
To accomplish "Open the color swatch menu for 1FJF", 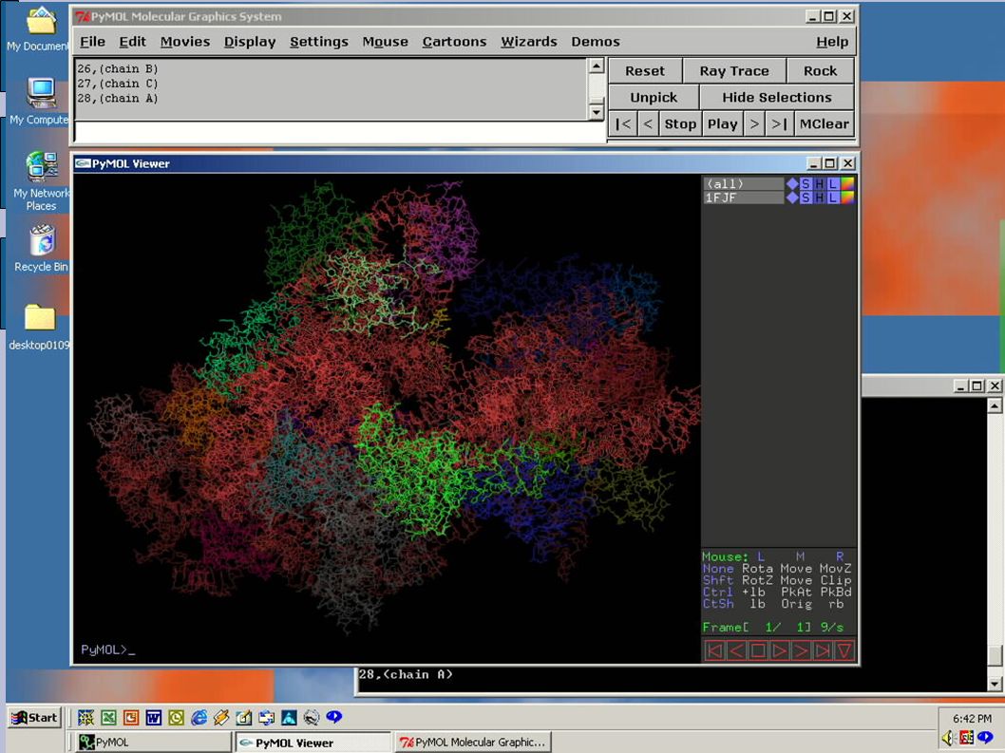I will 847,198.
